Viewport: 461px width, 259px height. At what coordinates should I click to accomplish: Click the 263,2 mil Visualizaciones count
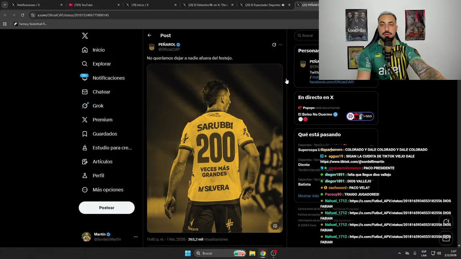[x=208, y=239]
